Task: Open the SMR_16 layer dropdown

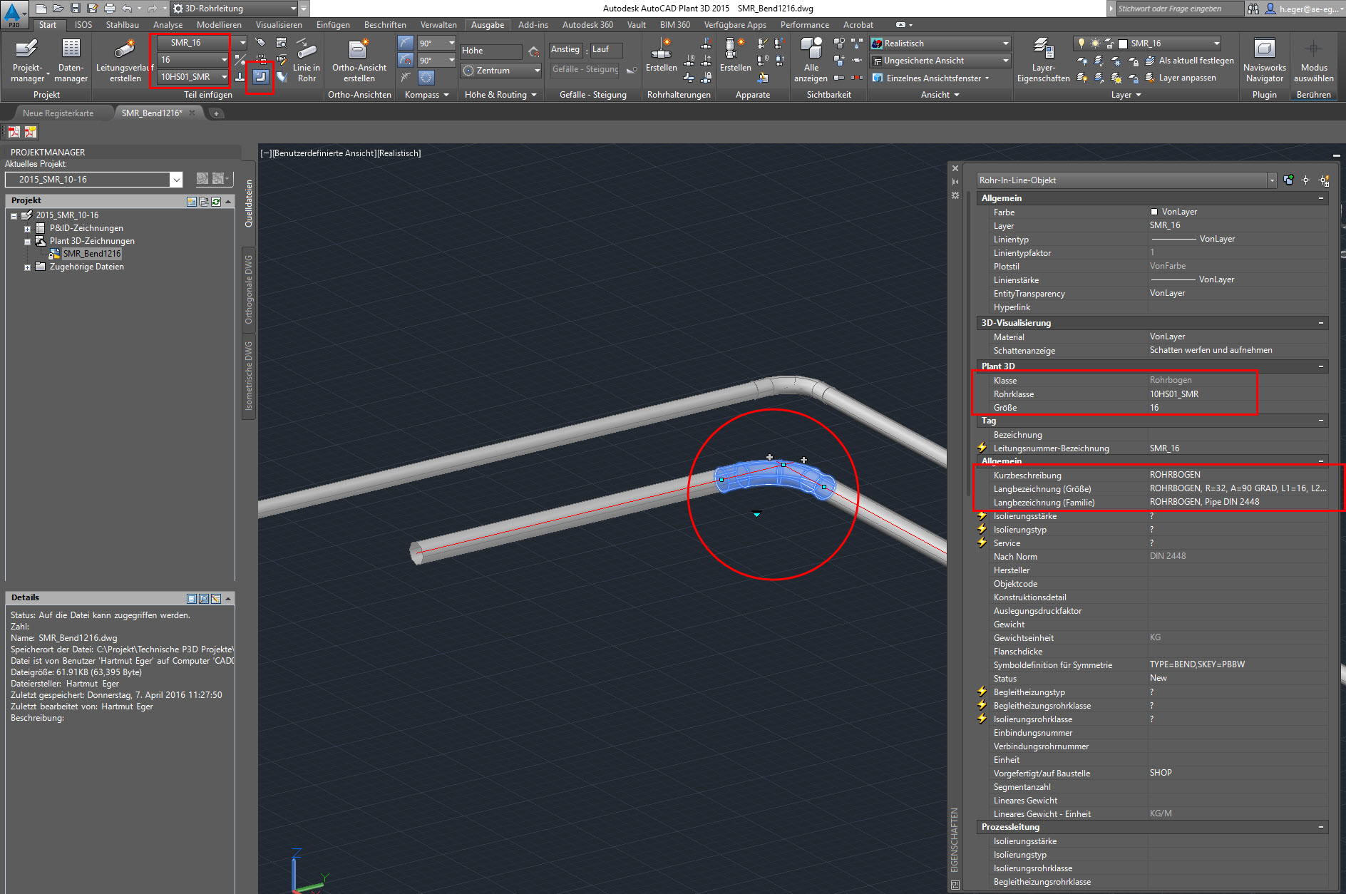Action: (1216, 43)
